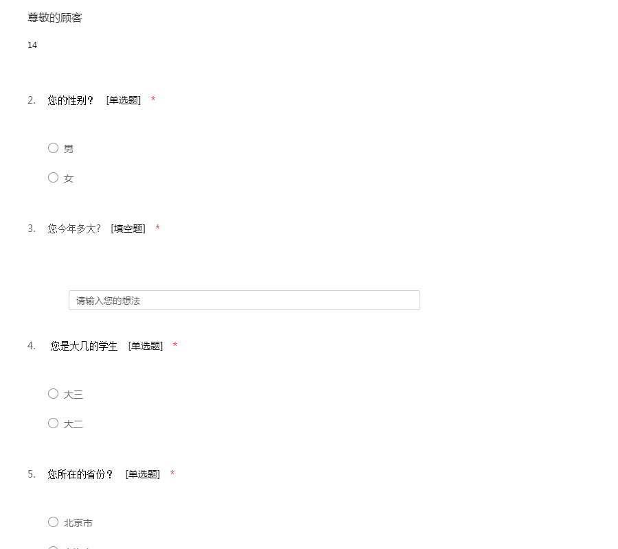This screenshot has height=549, width=618.
Task: Click the number 14 below the heading
Action: [x=32, y=45]
